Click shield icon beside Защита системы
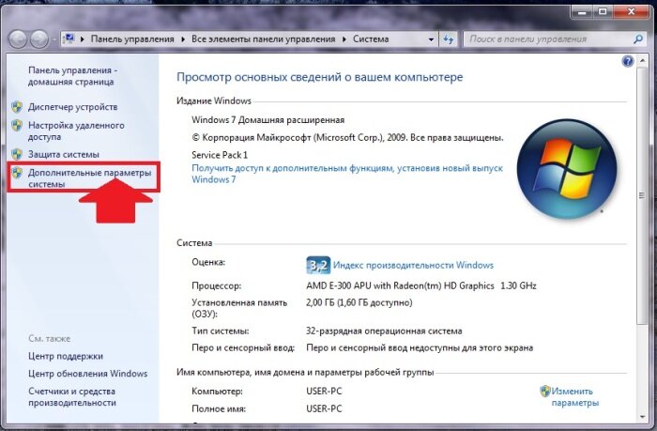This screenshot has width=657, height=431. tap(17, 154)
